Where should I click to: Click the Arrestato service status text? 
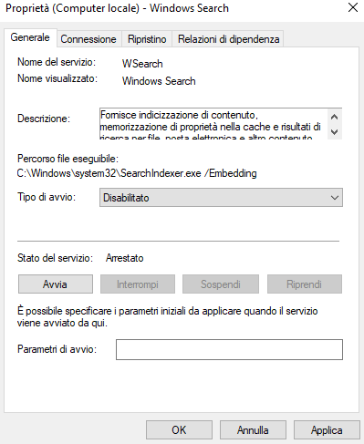tap(125, 258)
